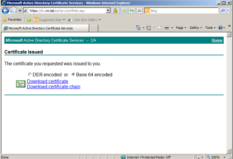Click the Back navigation arrow

coord(5,11)
